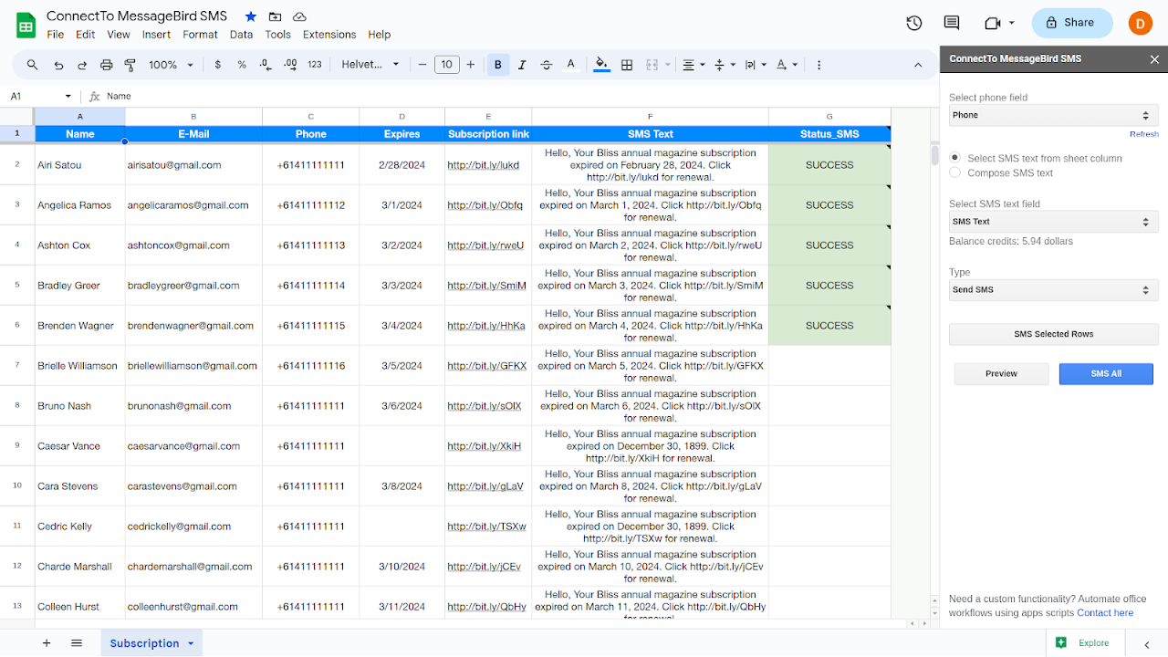
Task: Click the search menus magnifier icon
Action: (33, 65)
